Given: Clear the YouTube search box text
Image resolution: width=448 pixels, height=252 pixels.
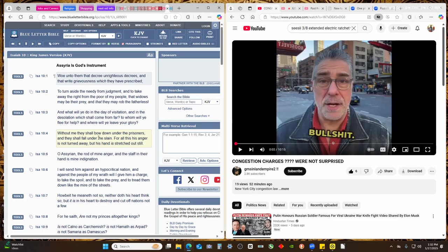Looking at the screenshot, I should [x=353, y=28].
